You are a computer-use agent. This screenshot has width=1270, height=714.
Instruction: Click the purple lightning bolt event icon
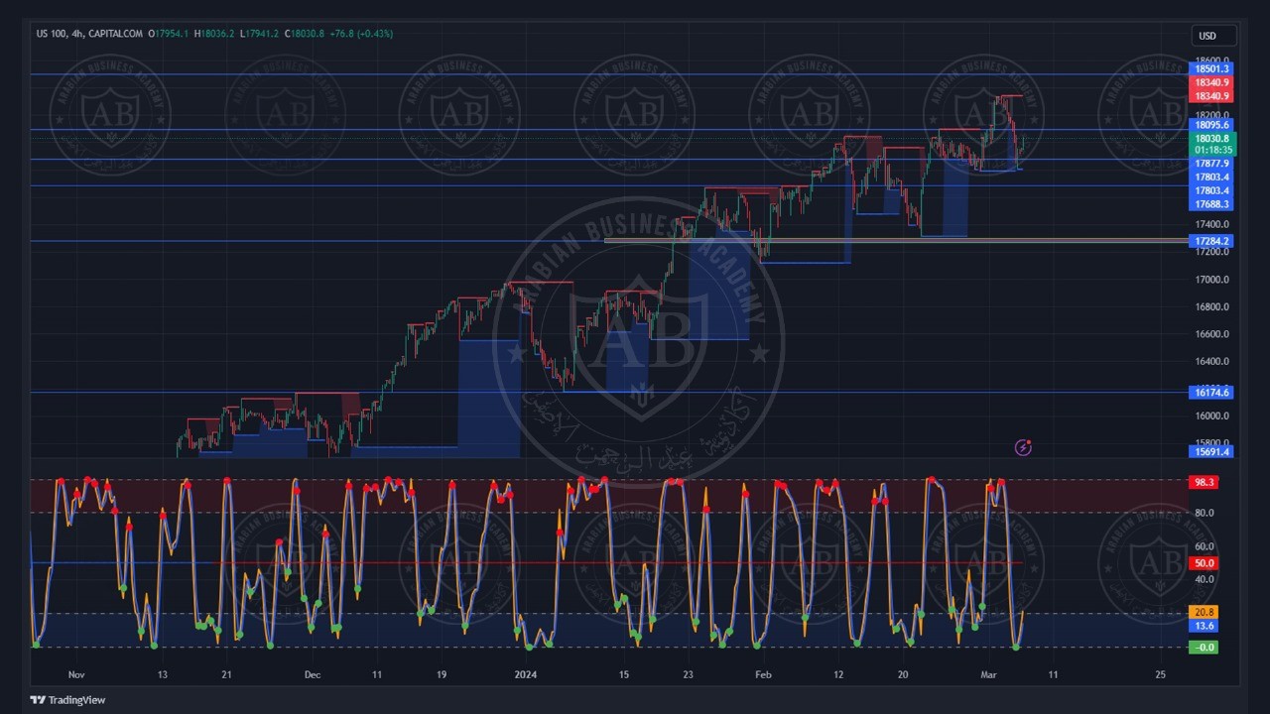[x=1023, y=448]
